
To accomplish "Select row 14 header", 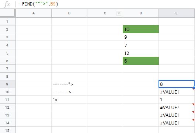I will point(7,123).
